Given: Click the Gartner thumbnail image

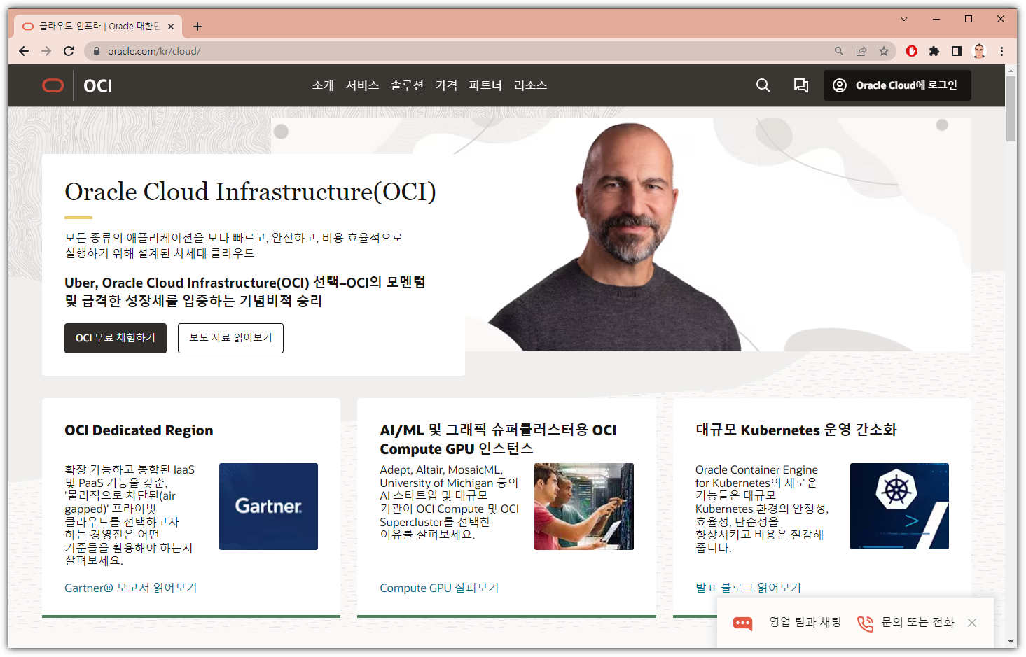Looking at the screenshot, I should pos(268,507).
